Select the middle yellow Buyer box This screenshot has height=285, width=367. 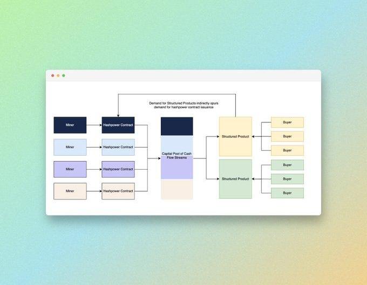pyautogui.click(x=288, y=136)
